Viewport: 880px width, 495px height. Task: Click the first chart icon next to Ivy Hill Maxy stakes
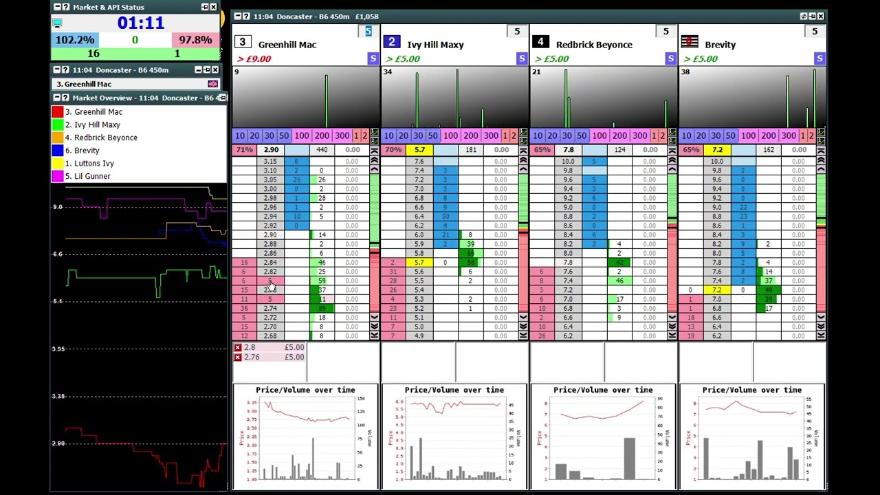[x=523, y=133]
